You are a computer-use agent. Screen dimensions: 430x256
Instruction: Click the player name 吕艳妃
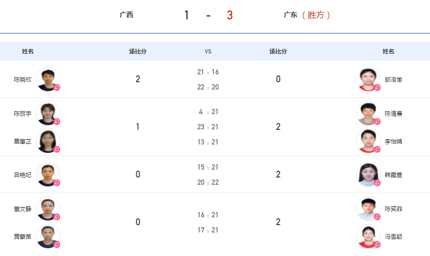coord(23,175)
